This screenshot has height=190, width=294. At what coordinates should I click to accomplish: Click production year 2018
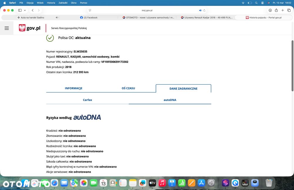click(68, 67)
